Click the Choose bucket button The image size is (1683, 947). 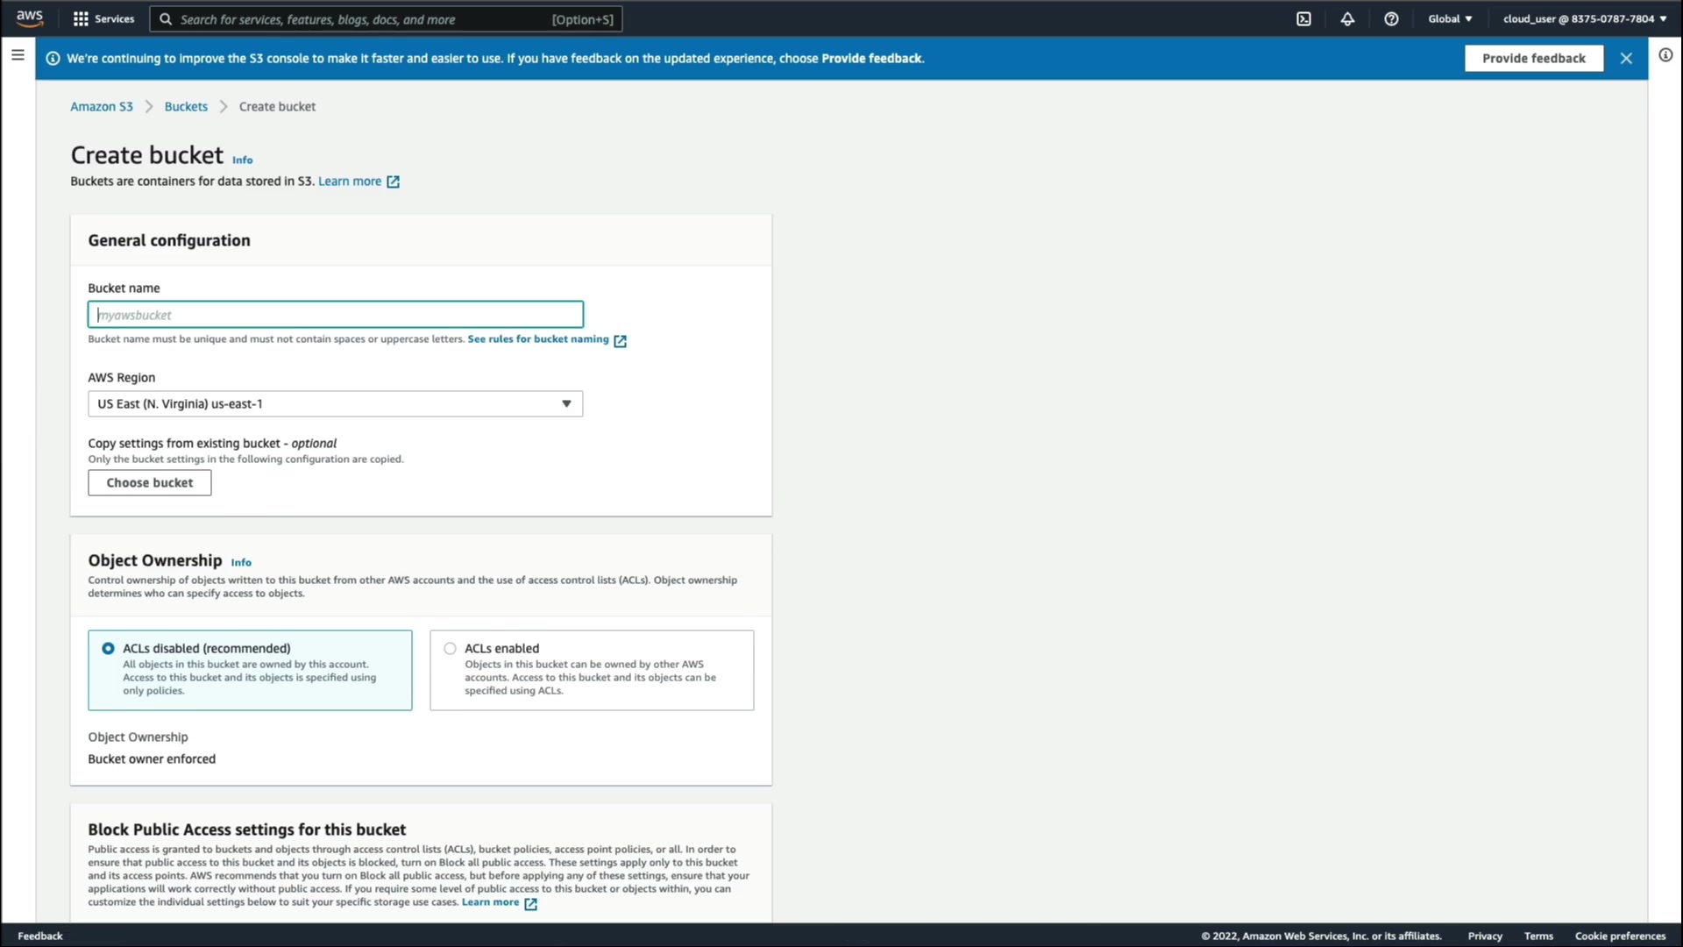tap(149, 483)
